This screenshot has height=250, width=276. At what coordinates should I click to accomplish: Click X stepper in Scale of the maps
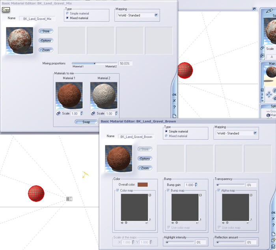(133, 242)
